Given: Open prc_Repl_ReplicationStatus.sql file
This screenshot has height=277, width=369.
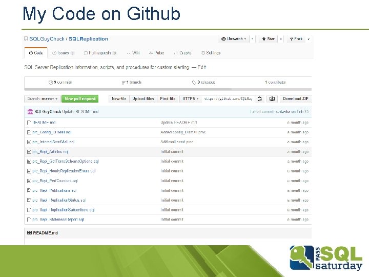Looking at the screenshot, I should click(59, 200).
